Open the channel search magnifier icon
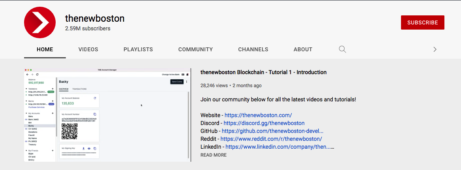 pyautogui.click(x=342, y=49)
